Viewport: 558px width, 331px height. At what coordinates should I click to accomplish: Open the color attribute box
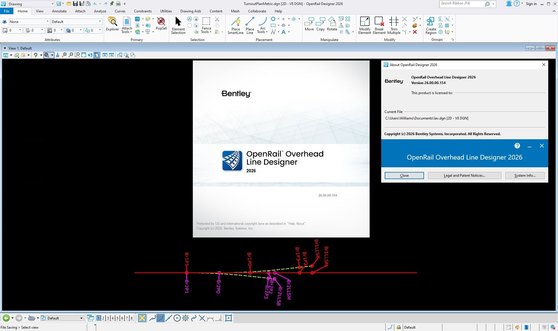pyautogui.click(x=12, y=30)
